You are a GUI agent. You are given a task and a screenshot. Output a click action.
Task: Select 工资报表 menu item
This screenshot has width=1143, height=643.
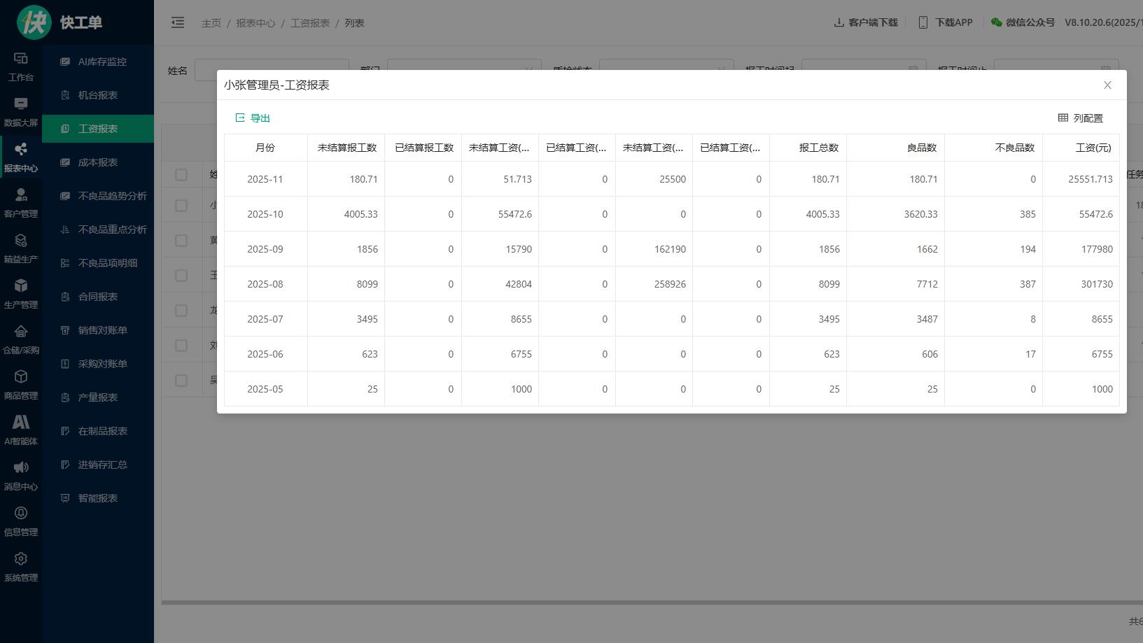click(98, 129)
